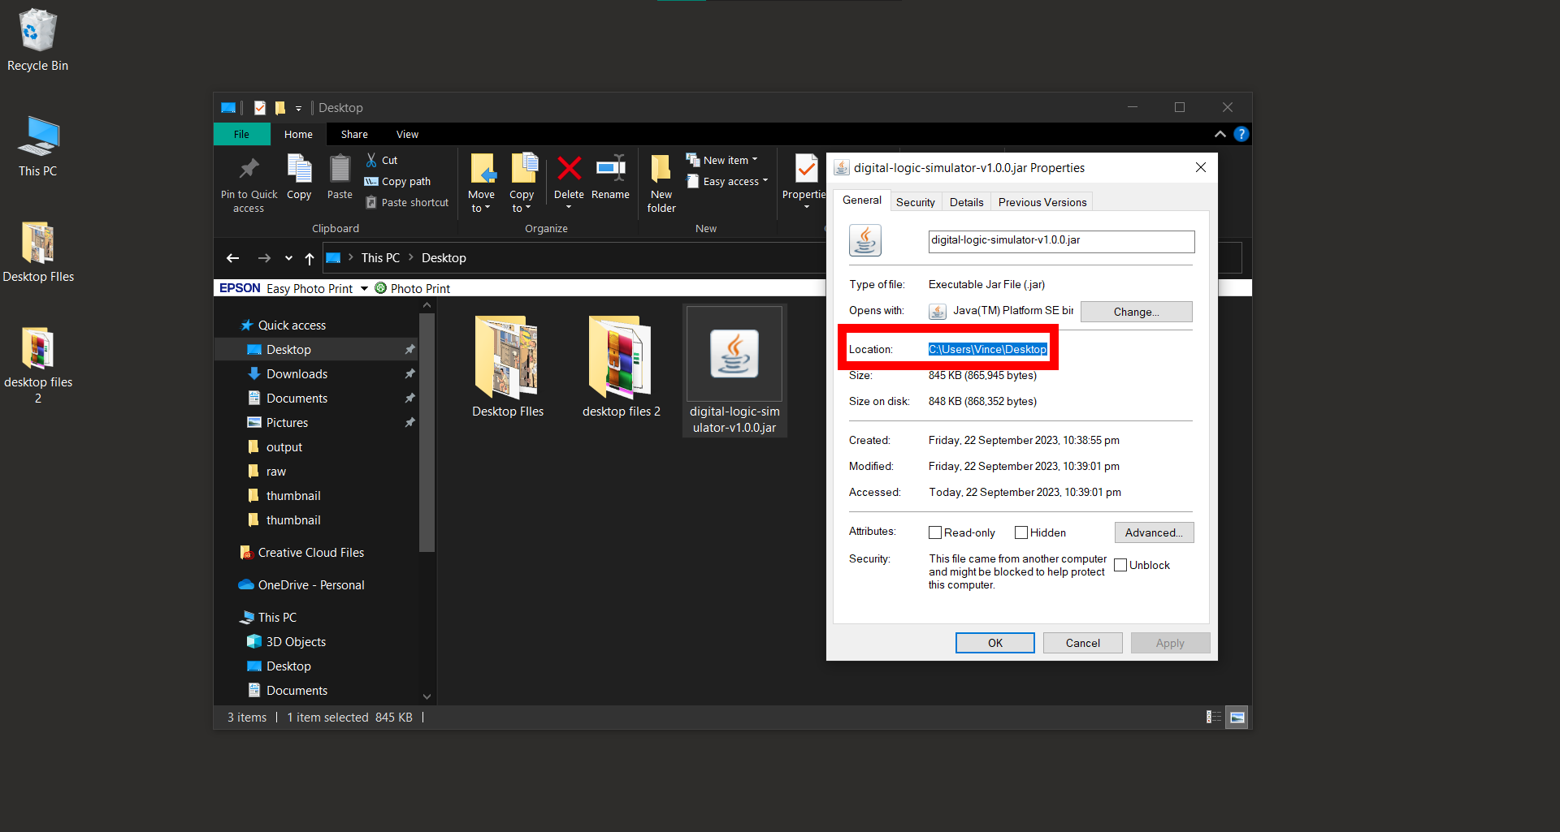This screenshot has height=832, width=1560.
Task: Click the New folder icon
Action: (x=661, y=179)
